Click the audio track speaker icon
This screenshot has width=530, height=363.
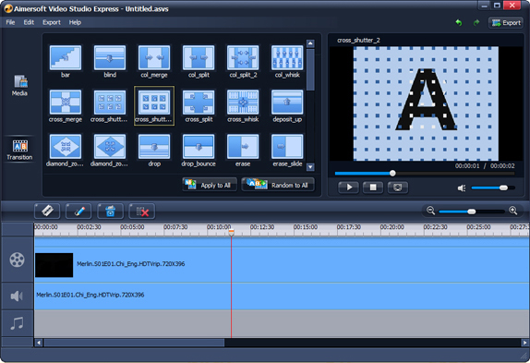17,296
